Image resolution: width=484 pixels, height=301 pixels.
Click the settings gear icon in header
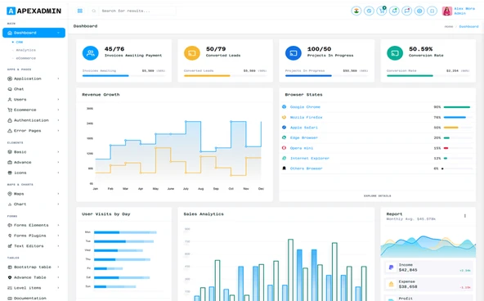(x=419, y=11)
